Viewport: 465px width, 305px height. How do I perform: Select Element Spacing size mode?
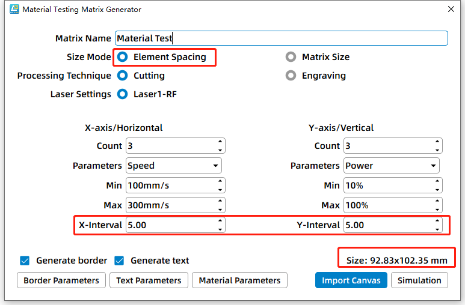click(123, 57)
